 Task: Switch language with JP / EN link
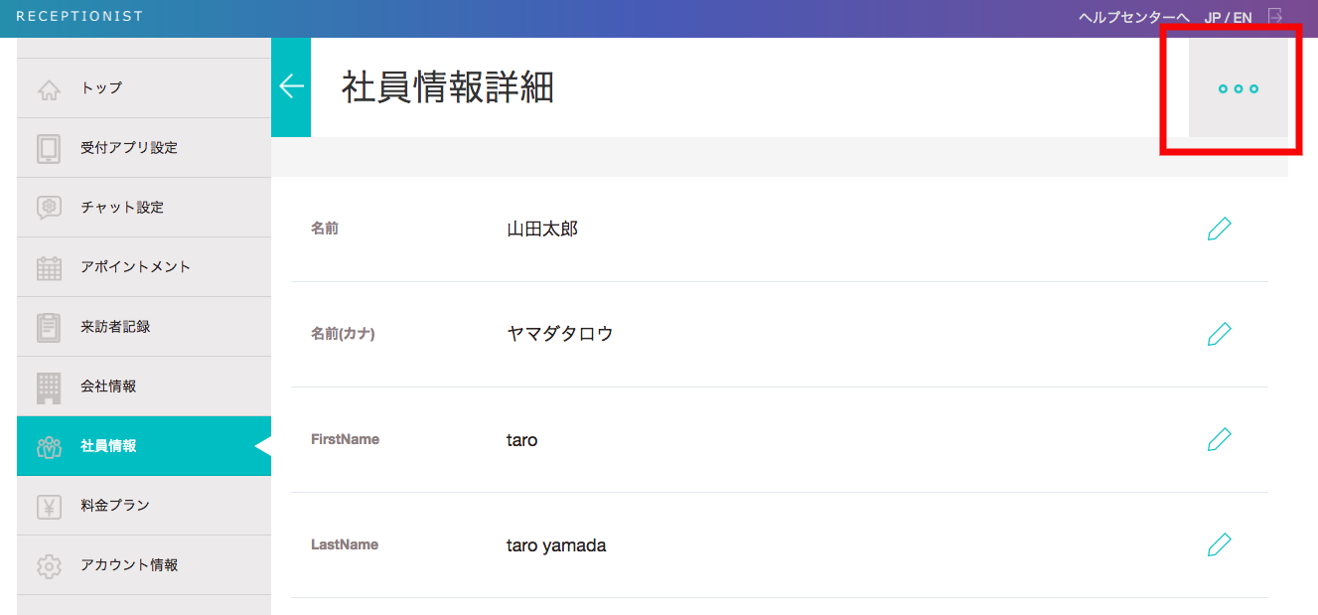tap(1228, 17)
